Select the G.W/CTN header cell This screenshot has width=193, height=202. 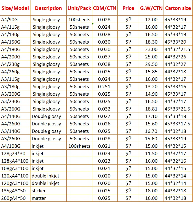[151, 8]
